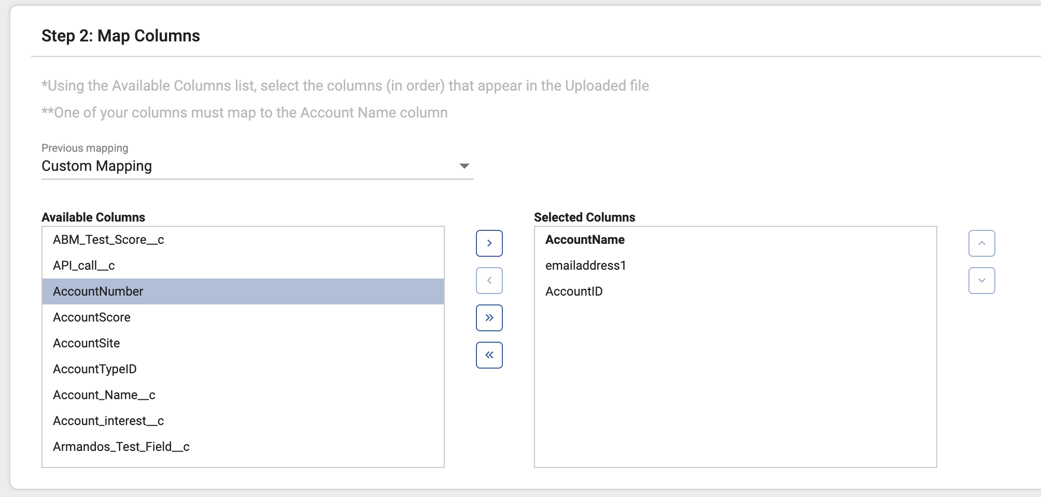Pick AccountScore in Available Columns

click(x=92, y=317)
